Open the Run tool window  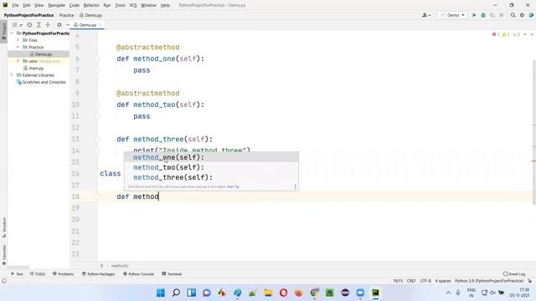[x=17, y=274]
